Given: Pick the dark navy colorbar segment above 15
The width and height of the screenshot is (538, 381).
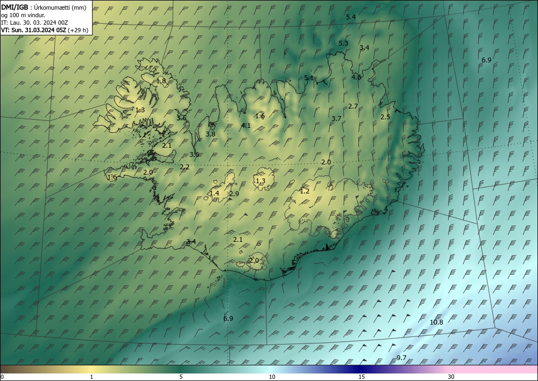Looking at the screenshot, I should point(360,369).
